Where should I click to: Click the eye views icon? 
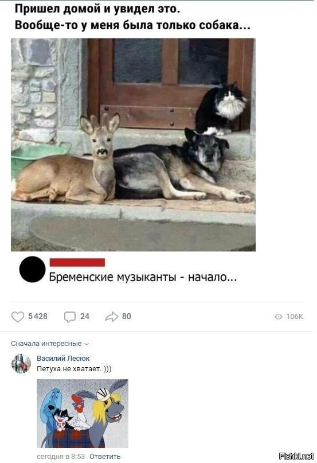point(279,317)
